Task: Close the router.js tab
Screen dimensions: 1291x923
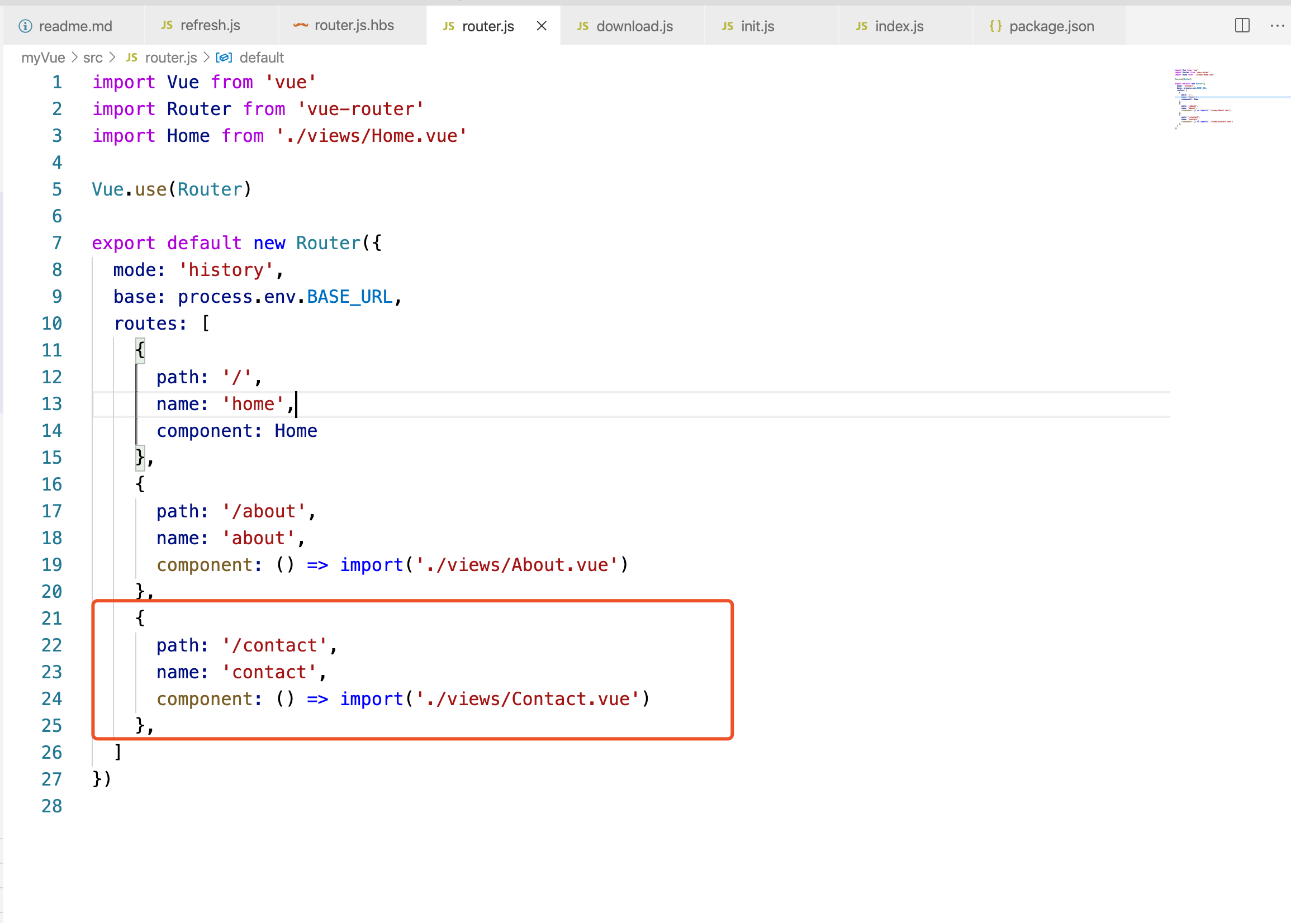Action: tap(541, 26)
